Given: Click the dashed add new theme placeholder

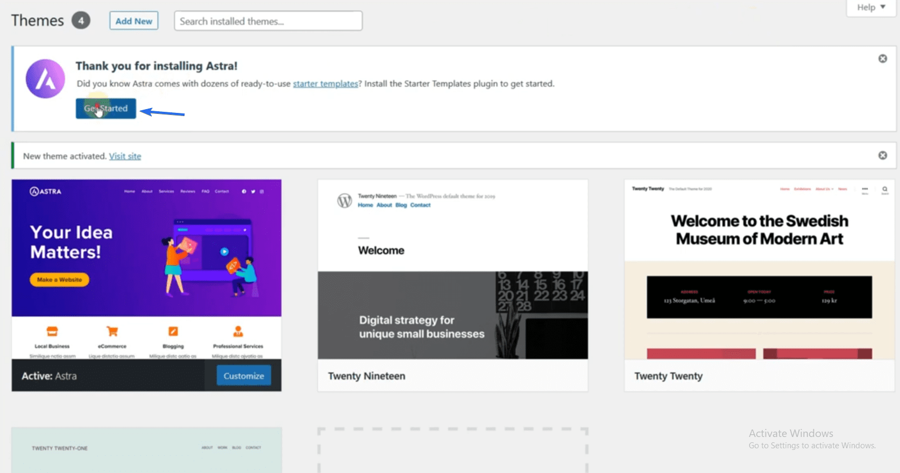Looking at the screenshot, I should [x=452, y=450].
